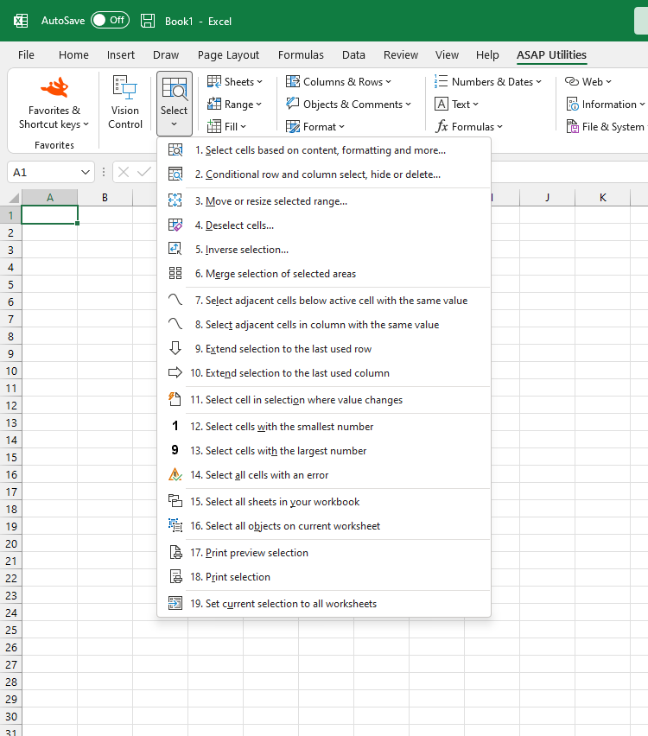
Task: Click the File & System icon
Action: (x=573, y=126)
